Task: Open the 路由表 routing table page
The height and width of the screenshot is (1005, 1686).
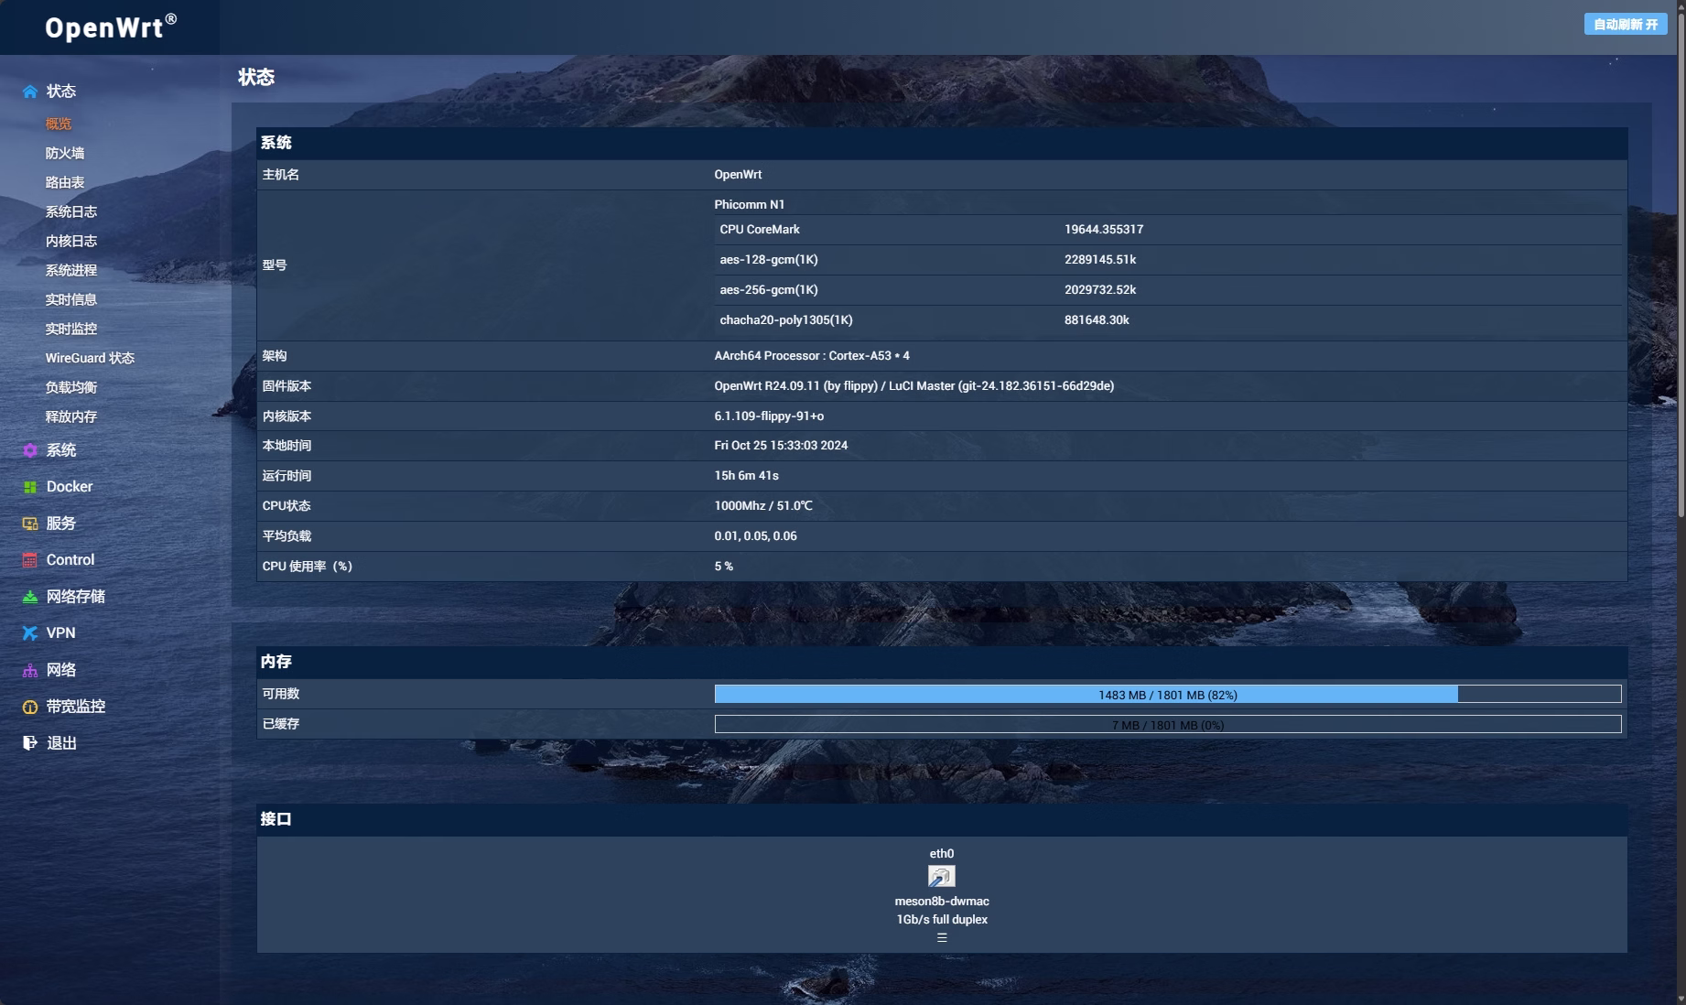Action: (65, 183)
